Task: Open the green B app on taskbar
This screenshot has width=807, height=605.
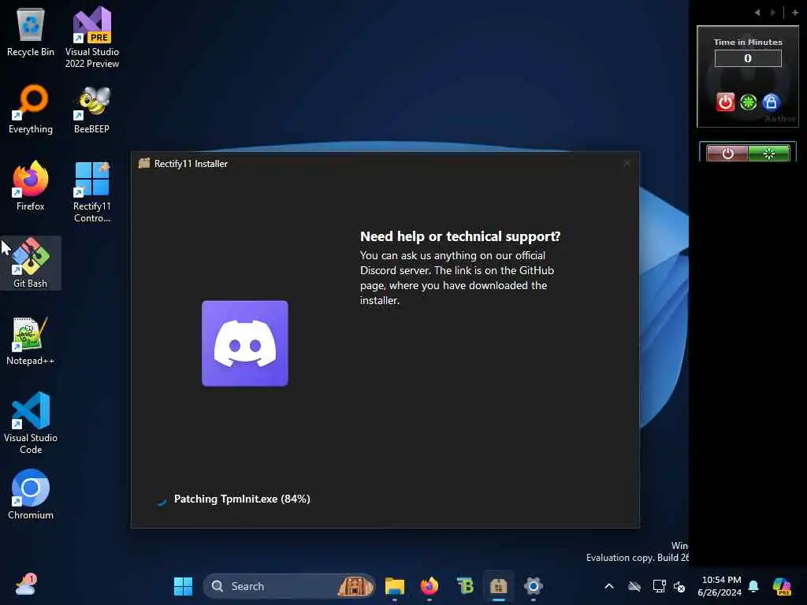Action: coord(465,586)
